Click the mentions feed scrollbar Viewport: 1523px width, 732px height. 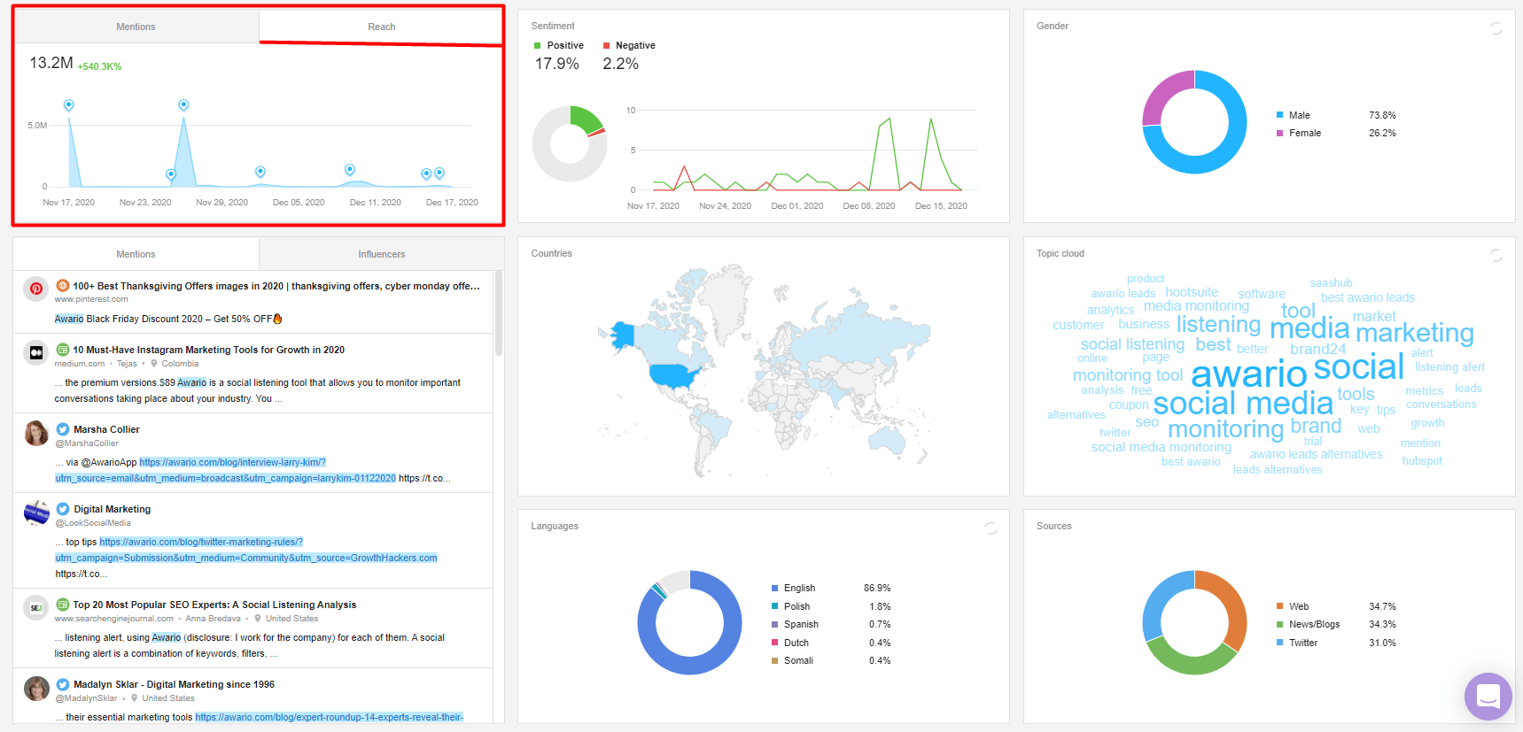(x=498, y=314)
